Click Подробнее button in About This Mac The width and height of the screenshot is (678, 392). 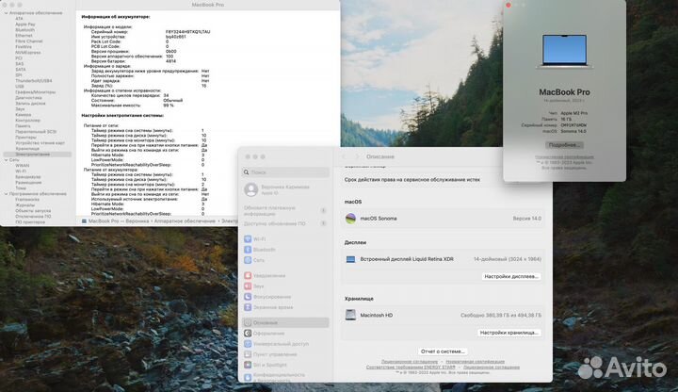point(564,145)
